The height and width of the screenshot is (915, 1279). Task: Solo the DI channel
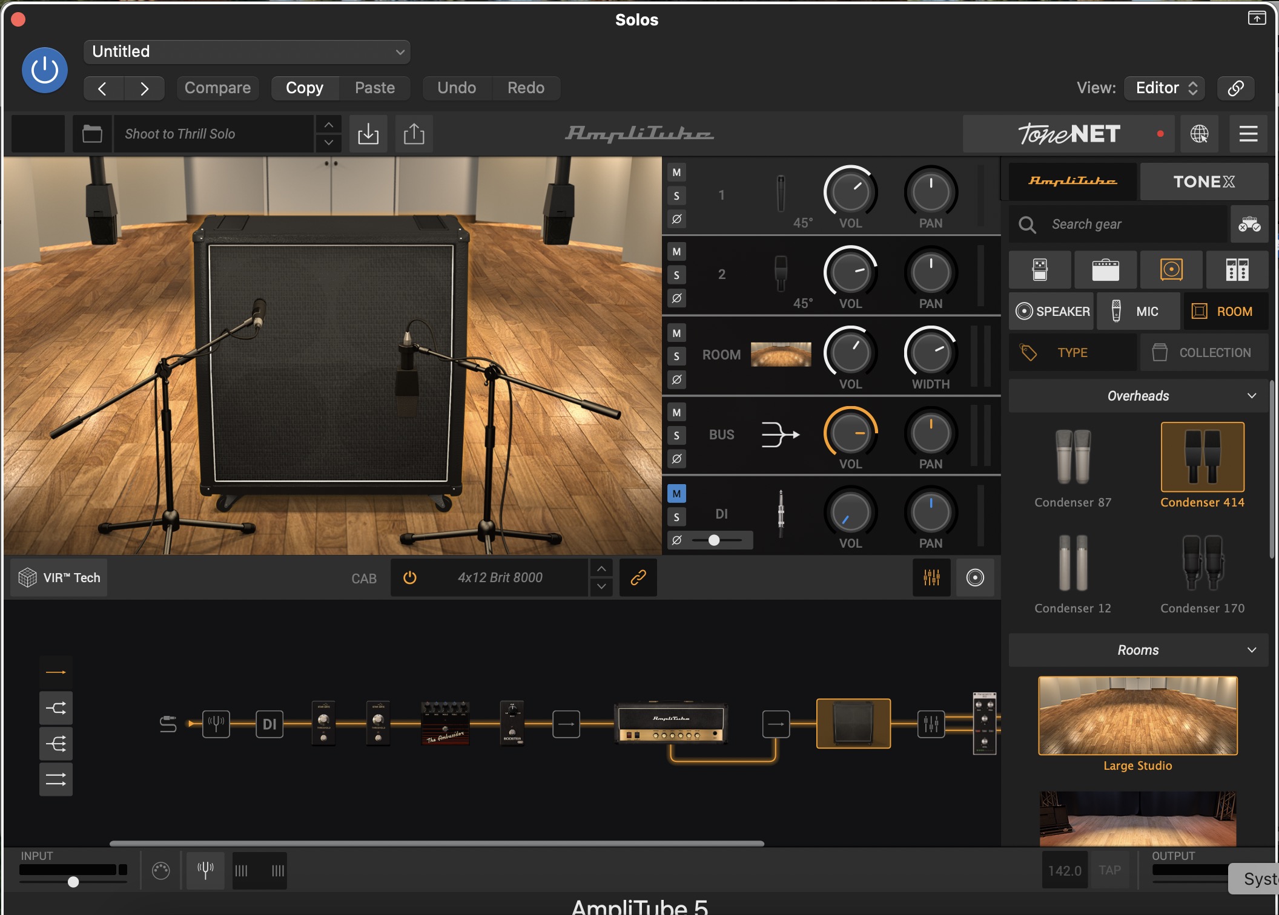pyautogui.click(x=677, y=517)
